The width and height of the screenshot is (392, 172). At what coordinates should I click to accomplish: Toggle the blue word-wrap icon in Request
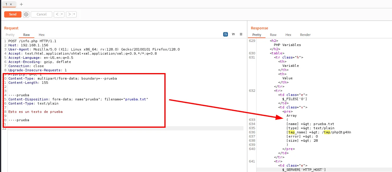226,34
